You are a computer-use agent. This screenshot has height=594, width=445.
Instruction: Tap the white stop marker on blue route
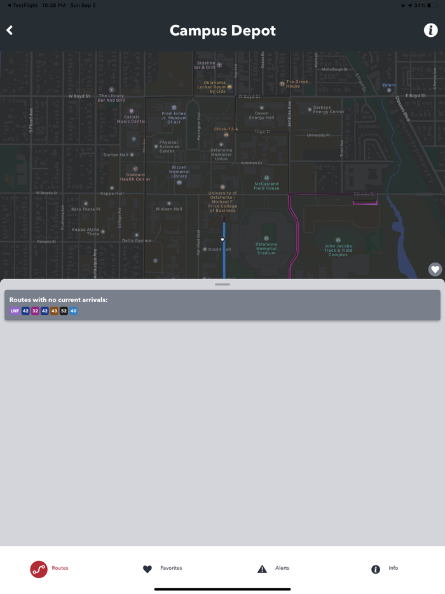(x=222, y=239)
